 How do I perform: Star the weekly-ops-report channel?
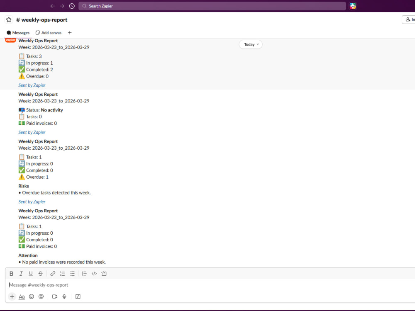[x=9, y=20]
